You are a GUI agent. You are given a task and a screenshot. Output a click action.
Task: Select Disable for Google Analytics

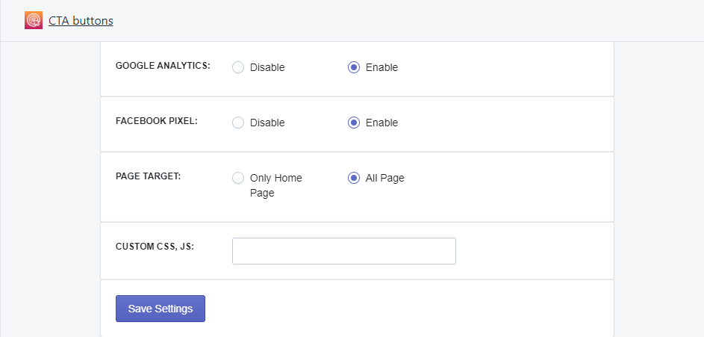(238, 67)
